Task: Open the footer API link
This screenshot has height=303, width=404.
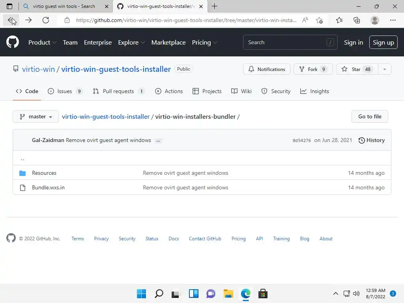Action: pyautogui.click(x=259, y=239)
